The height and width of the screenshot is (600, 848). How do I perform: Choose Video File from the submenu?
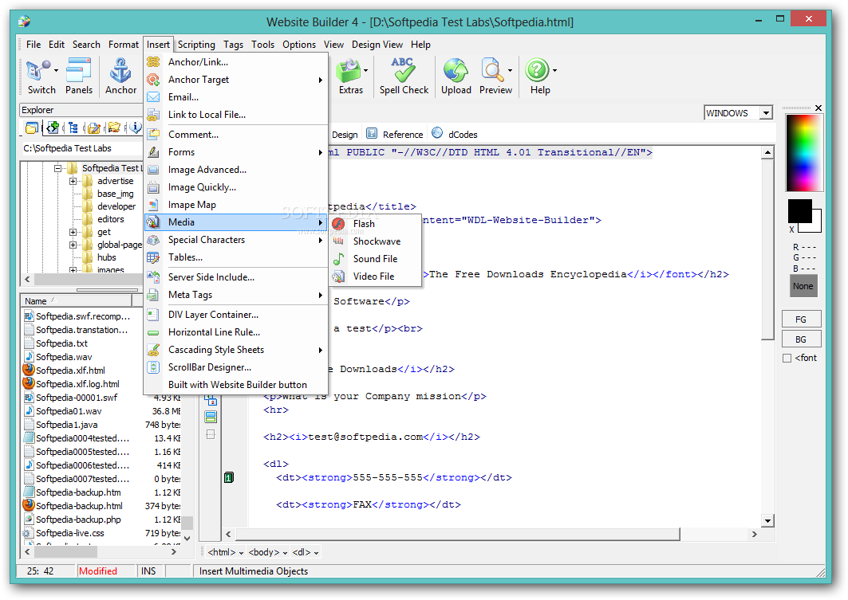point(375,276)
